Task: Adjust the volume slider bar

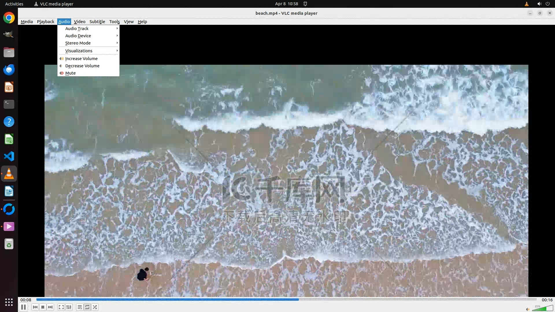Action: pos(543,309)
